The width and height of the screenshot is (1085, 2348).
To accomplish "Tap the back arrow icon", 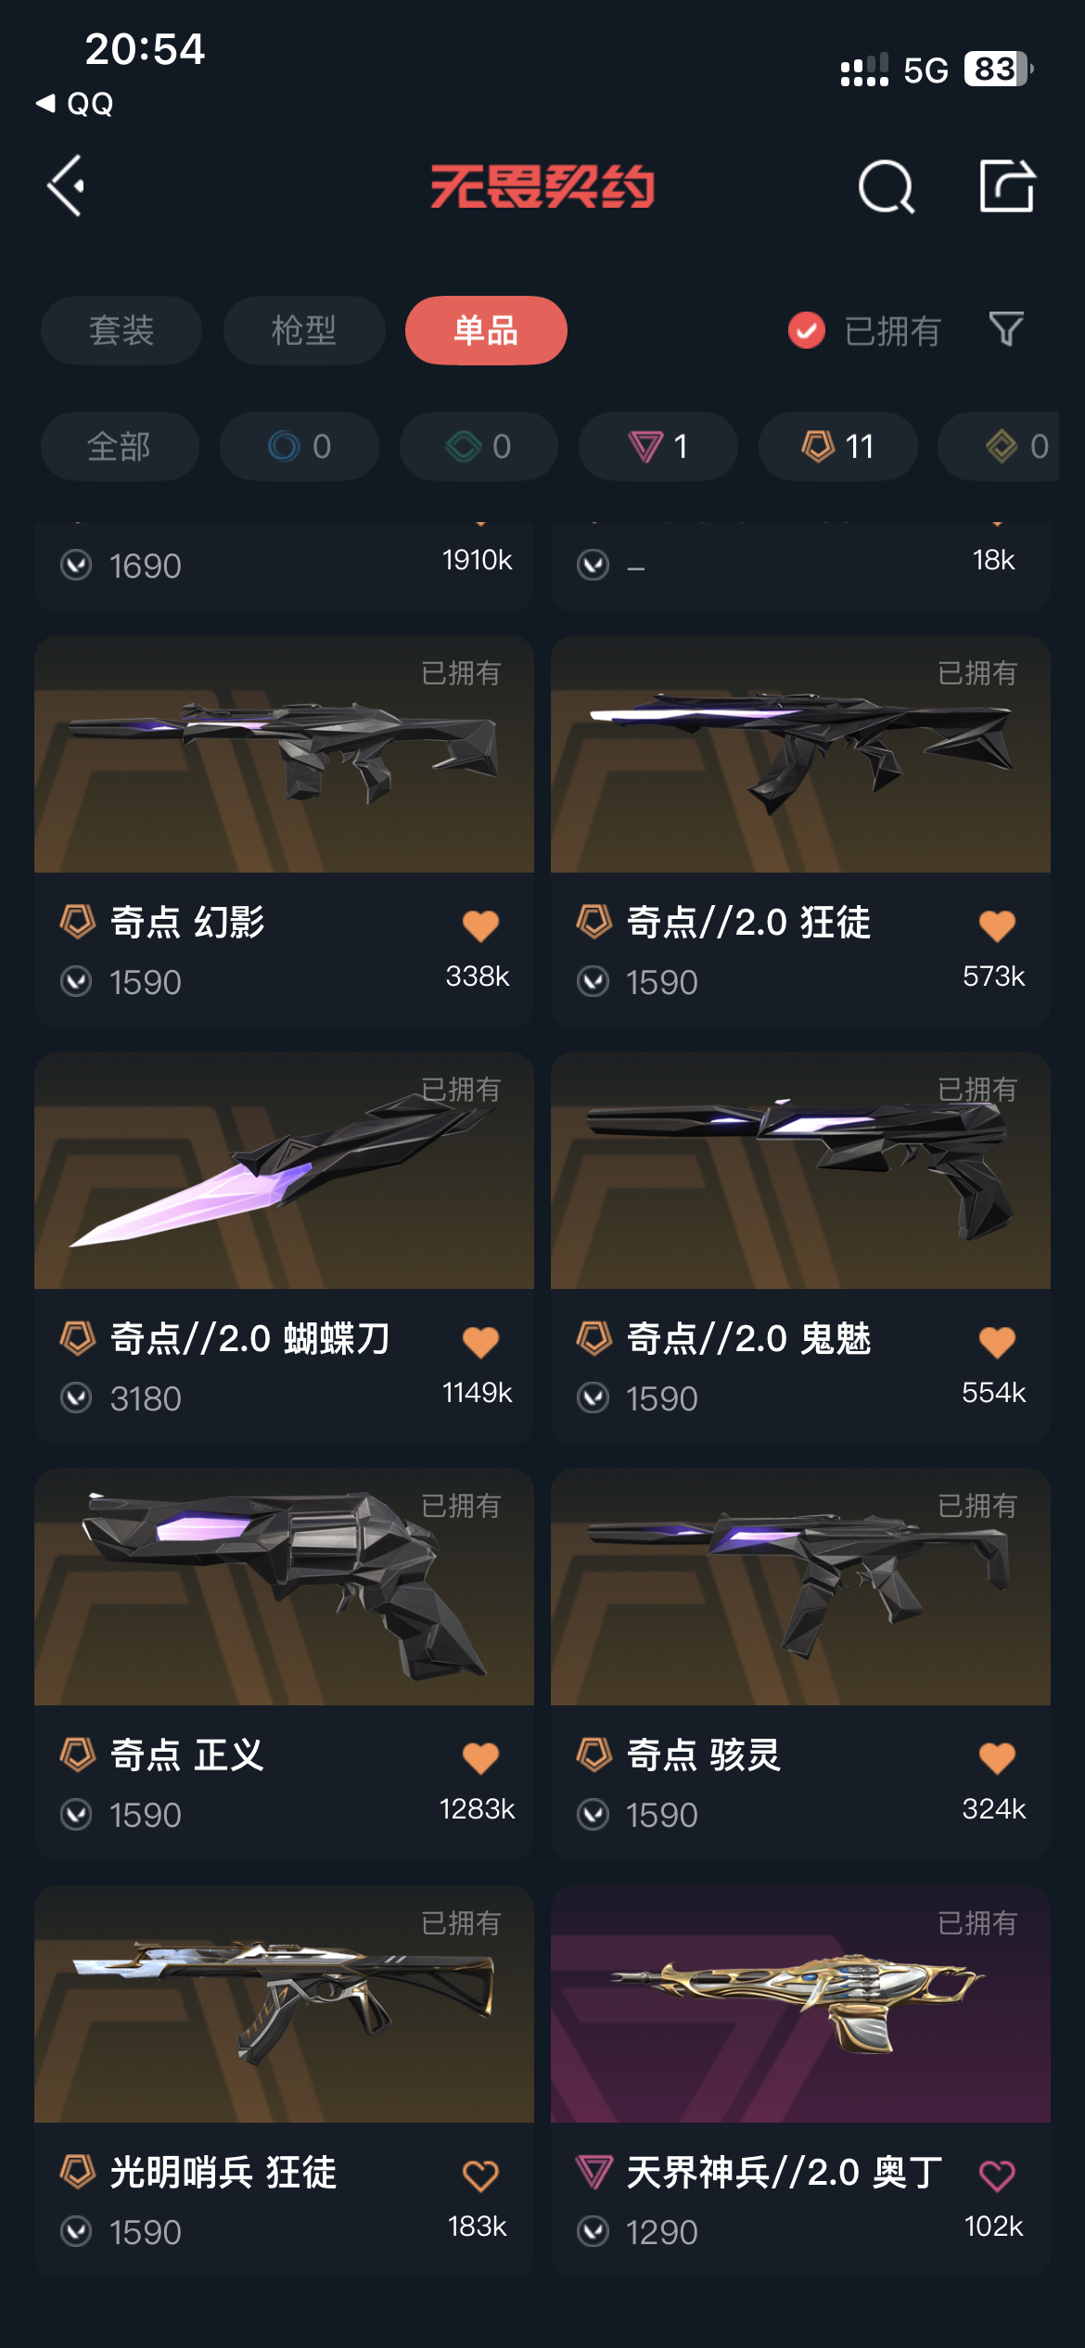I will point(66,186).
